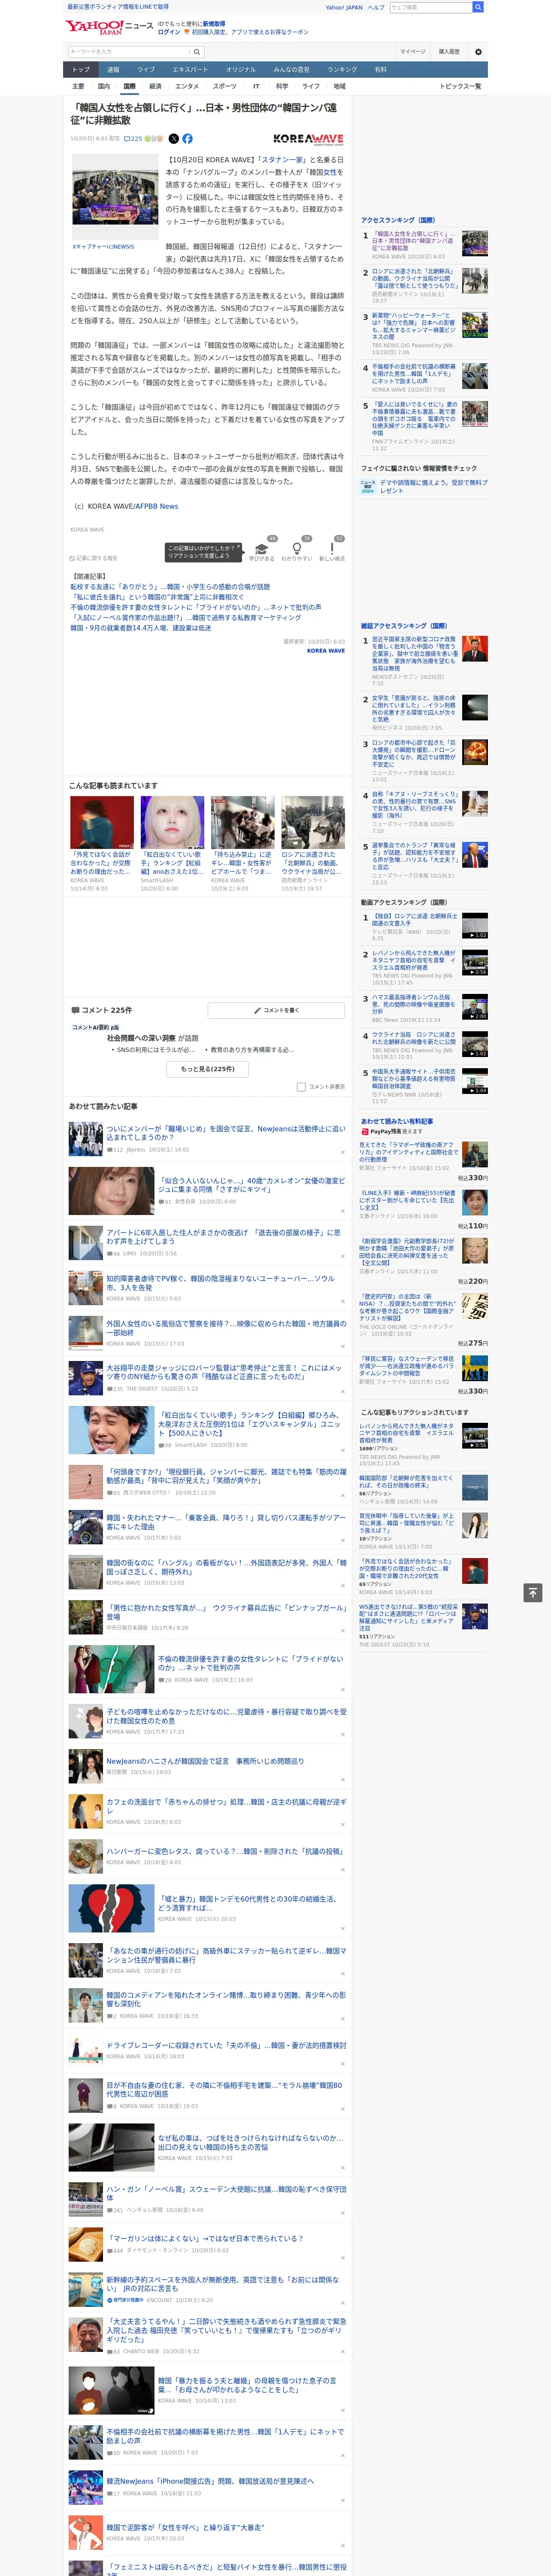This screenshot has width=551, height=2576.
Task: Select the IT category
Action: coord(256,86)
